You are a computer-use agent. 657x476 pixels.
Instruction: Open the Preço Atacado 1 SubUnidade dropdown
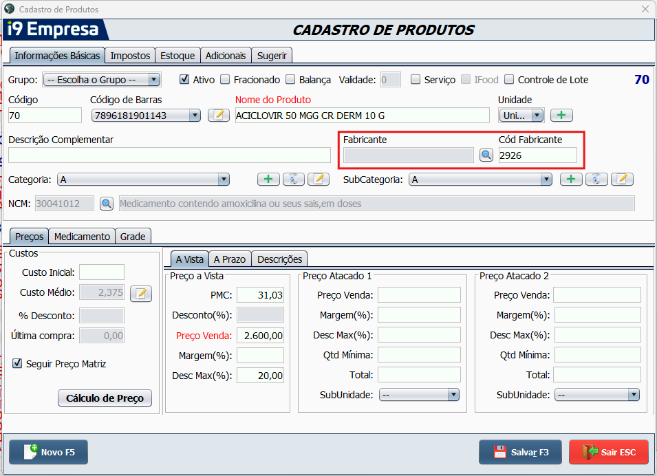click(453, 395)
